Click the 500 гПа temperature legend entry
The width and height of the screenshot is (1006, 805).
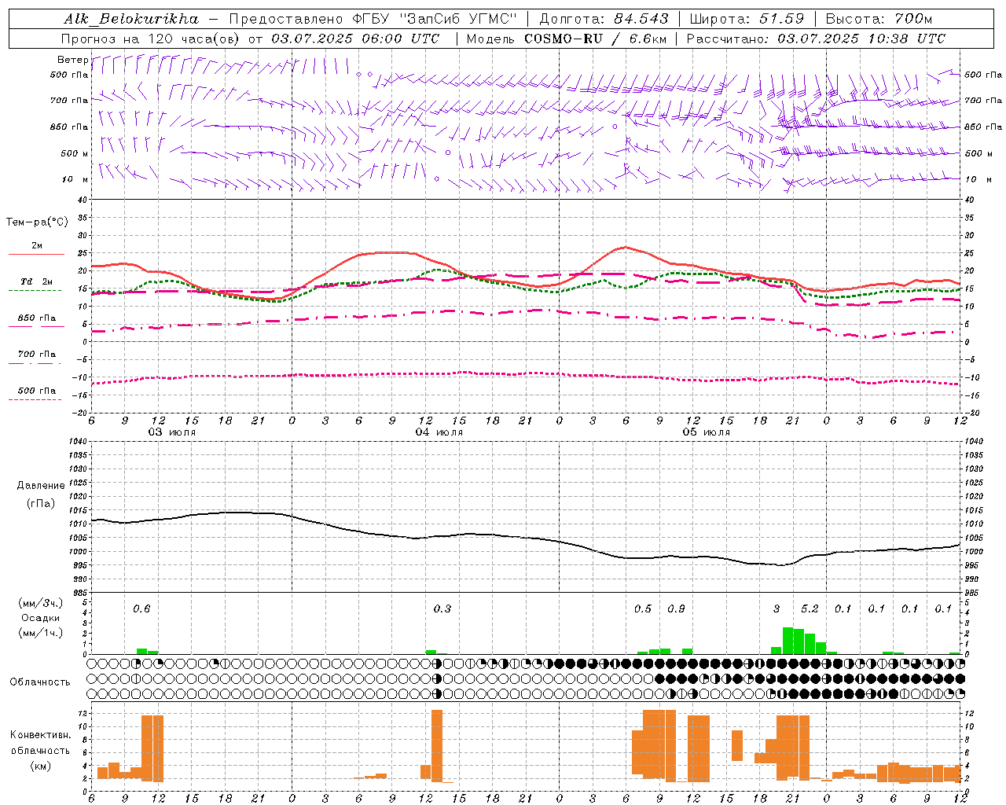tap(37, 391)
